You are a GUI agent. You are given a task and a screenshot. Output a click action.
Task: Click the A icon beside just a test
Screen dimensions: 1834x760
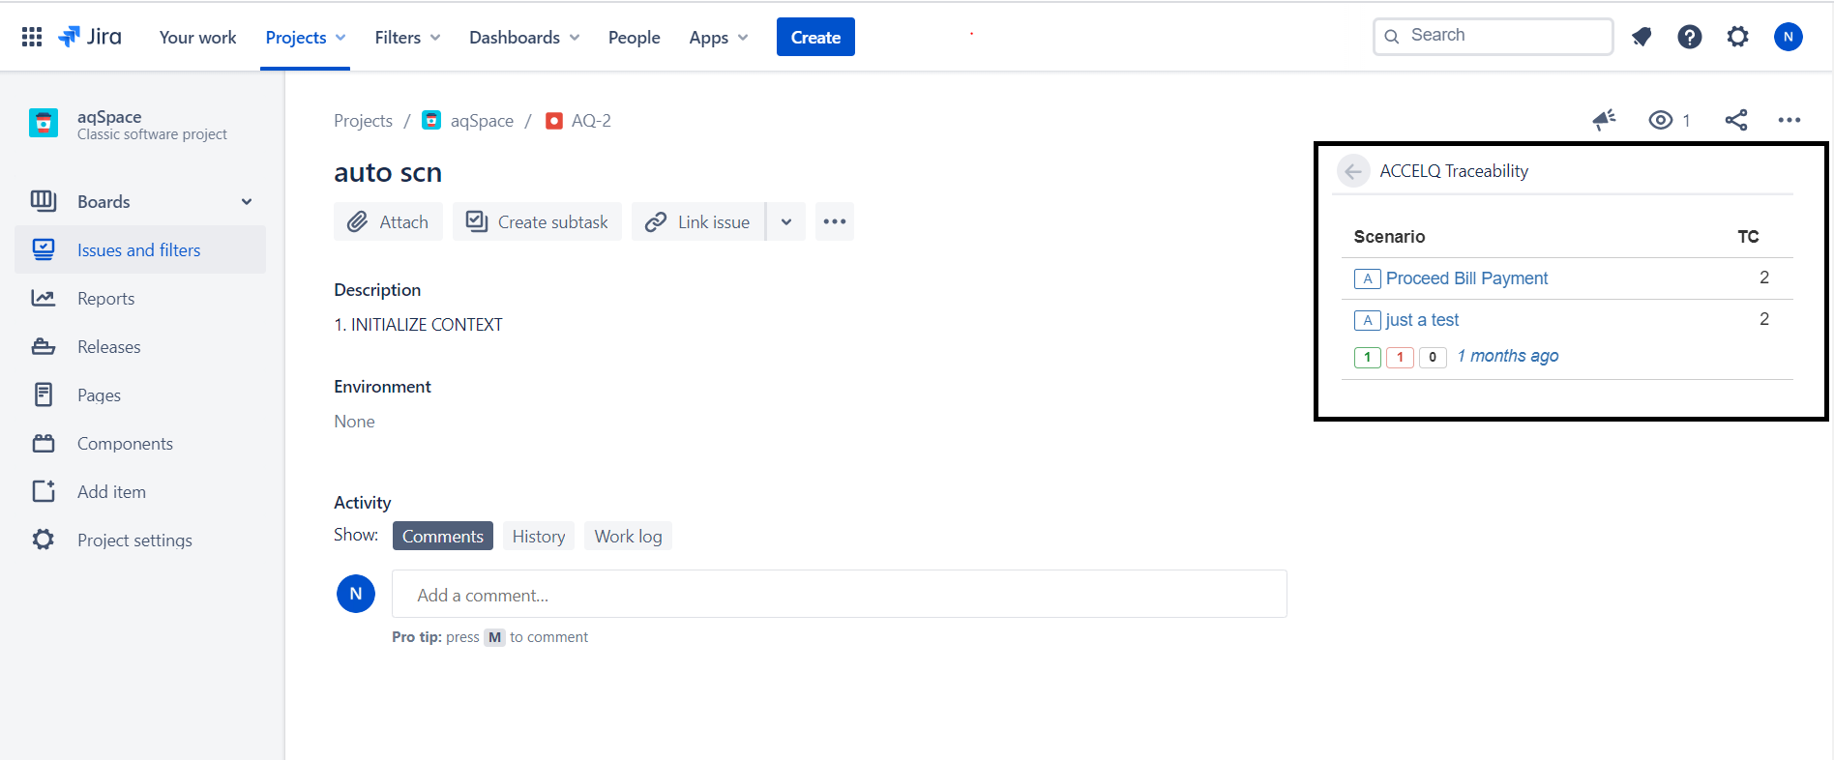click(1367, 321)
